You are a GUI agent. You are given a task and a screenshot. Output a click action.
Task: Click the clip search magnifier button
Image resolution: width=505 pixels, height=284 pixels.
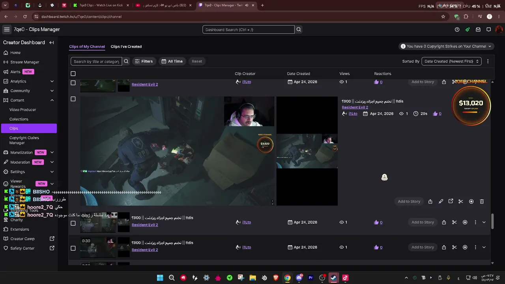[x=126, y=61]
